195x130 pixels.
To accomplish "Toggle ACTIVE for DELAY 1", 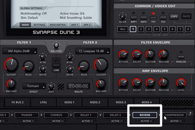I will click(95, 121).
